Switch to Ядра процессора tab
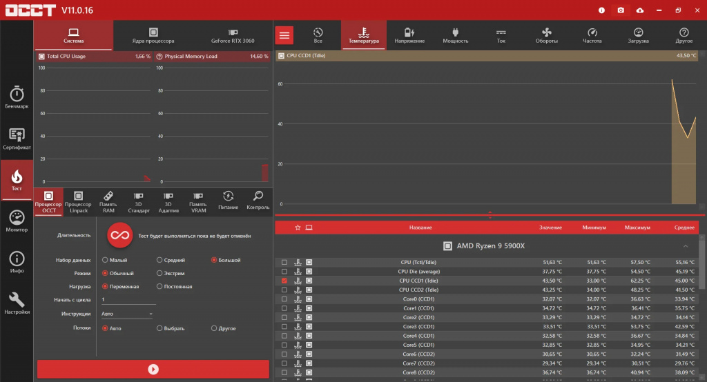 (x=153, y=35)
